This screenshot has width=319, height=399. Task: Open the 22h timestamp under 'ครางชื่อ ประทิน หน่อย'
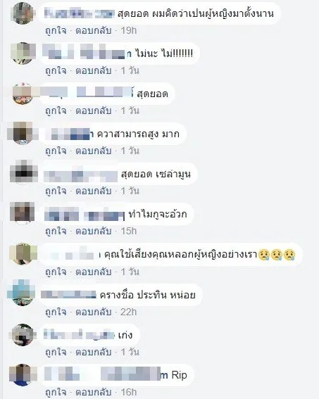129,312
